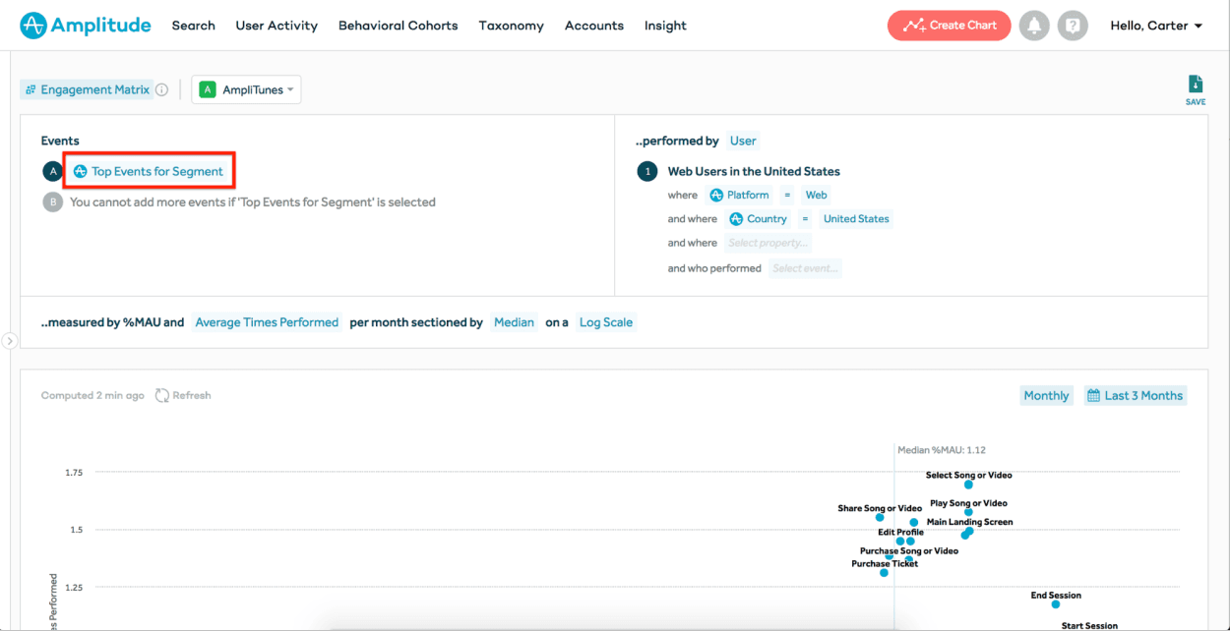Click the Refresh icon
This screenshot has height=631, width=1230.
(162, 395)
